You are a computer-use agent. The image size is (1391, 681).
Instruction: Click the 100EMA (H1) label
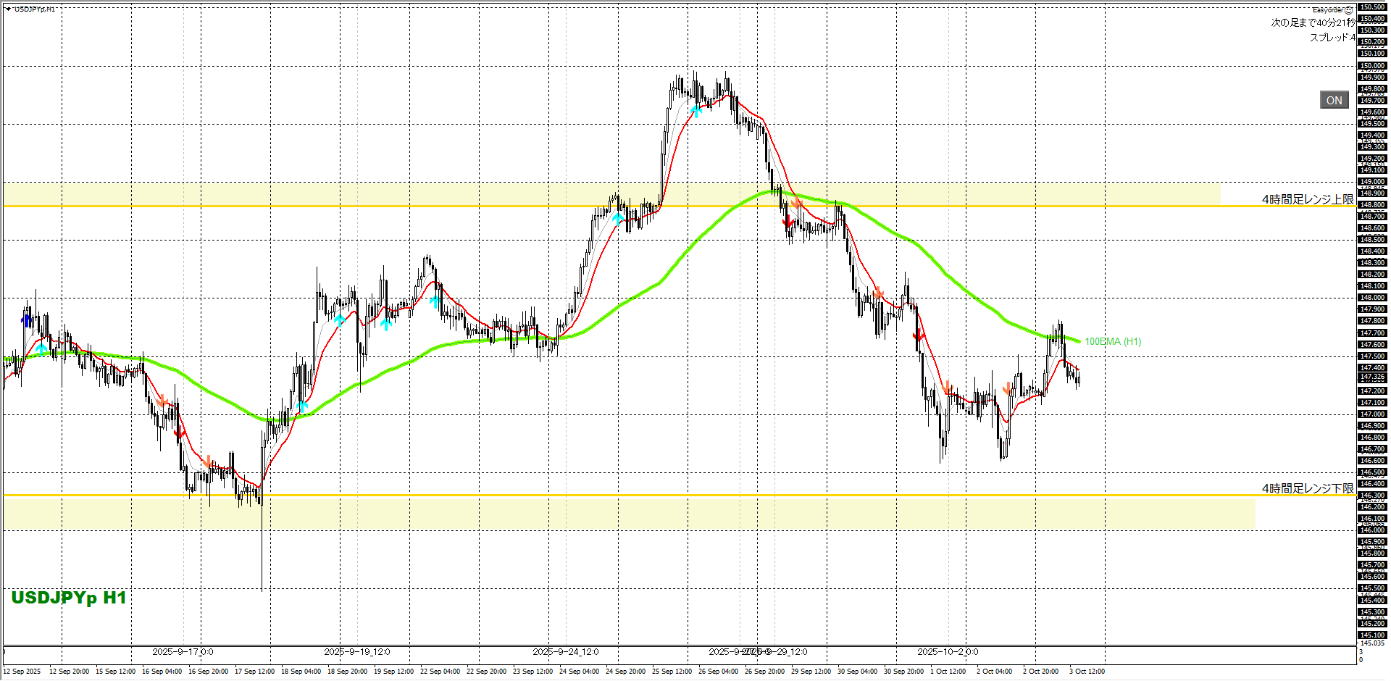click(x=1112, y=341)
